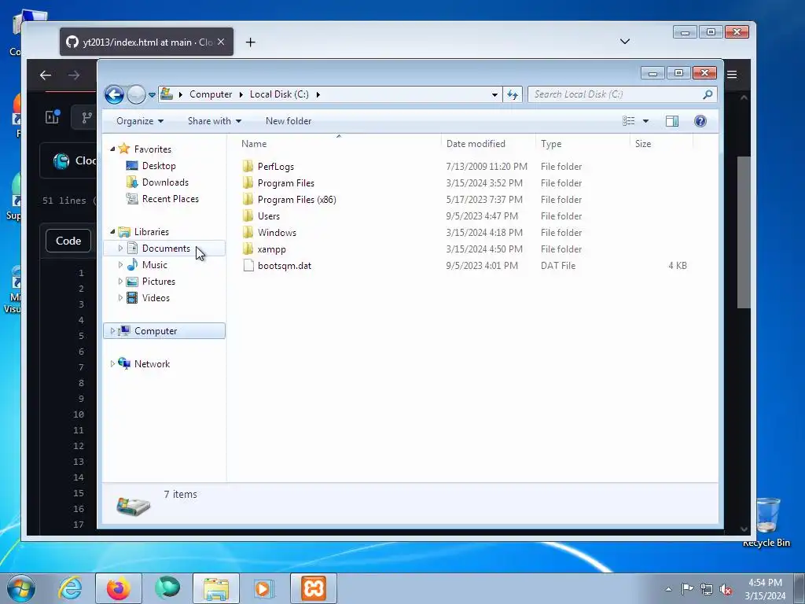Open Downloads under Favorites
The width and height of the screenshot is (805, 604).
(165, 182)
